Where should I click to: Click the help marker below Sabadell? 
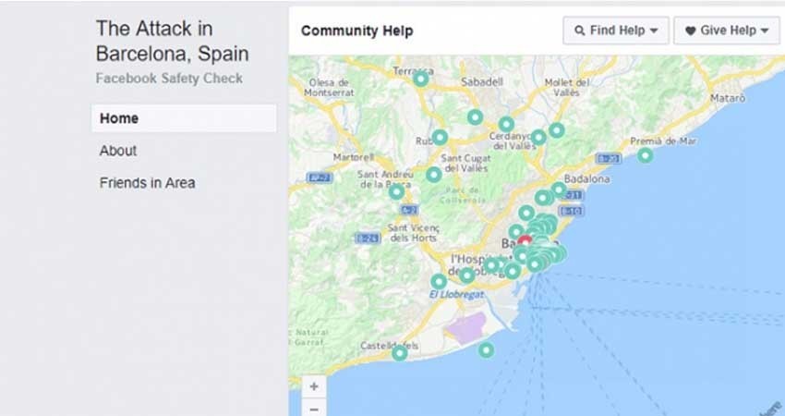click(475, 117)
